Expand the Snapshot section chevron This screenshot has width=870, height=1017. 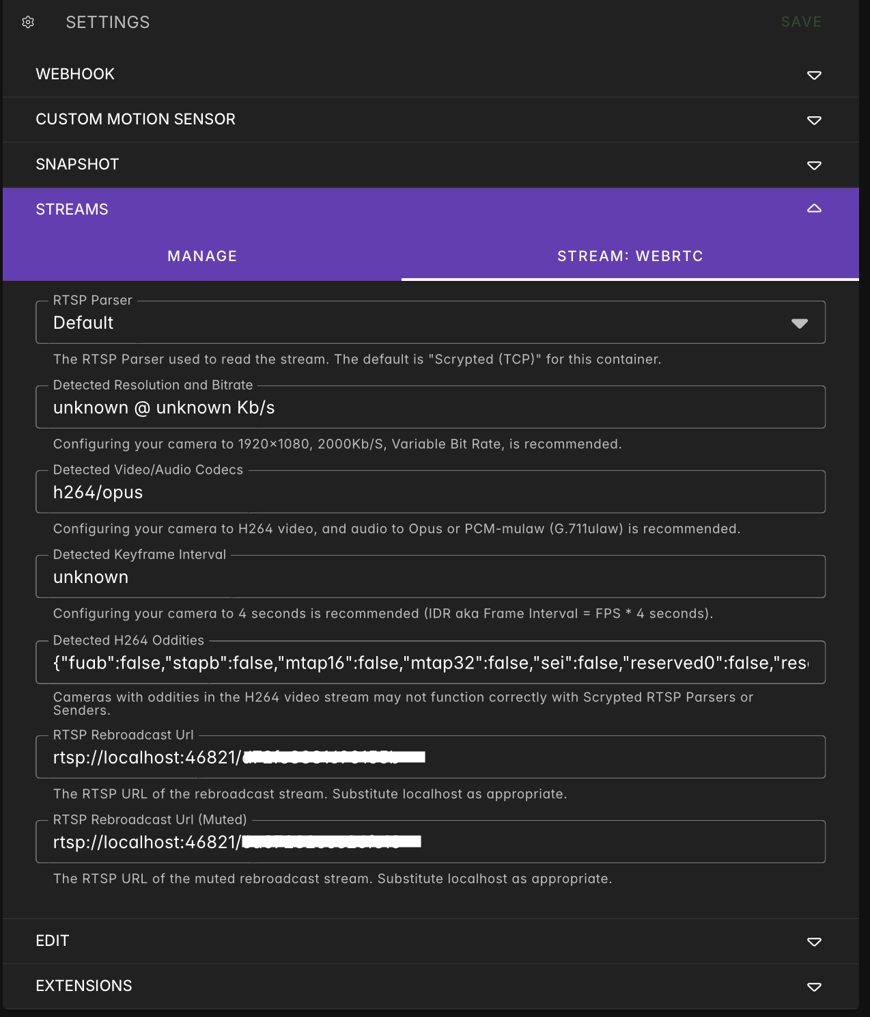(814, 165)
